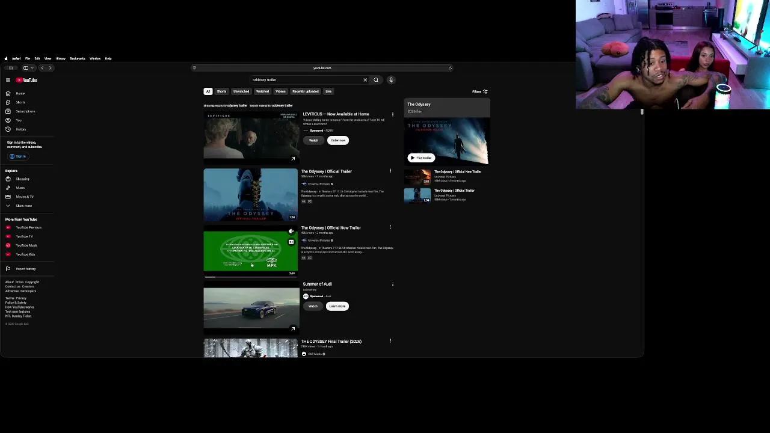770x433 pixels.
Task: Go forward in Safari
Action: pos(50,68)
